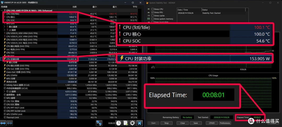Click clock icon of Thermal Limit row
Image resolution: width=282 pixels, height=127 pixels.
click(x=5, y=117)
